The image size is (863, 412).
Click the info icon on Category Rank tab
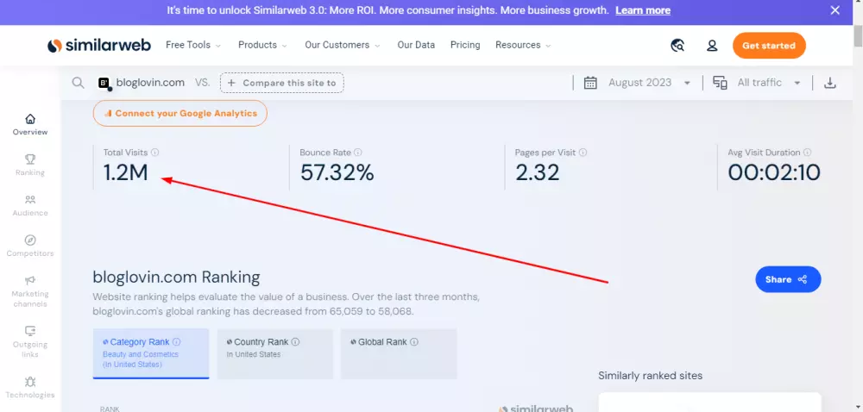click(177, 341)
